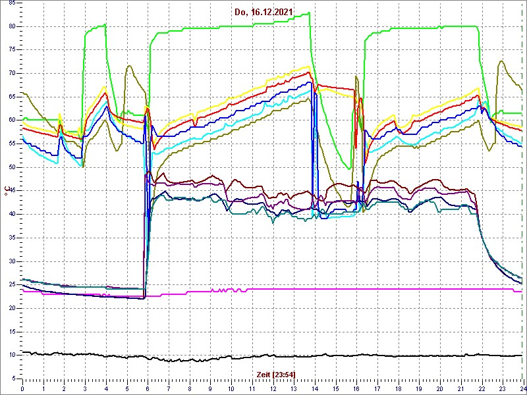Click the y-axis label 70
Image resolution: width=527 pixels, height=395 pixels.
tap(12, 74)
